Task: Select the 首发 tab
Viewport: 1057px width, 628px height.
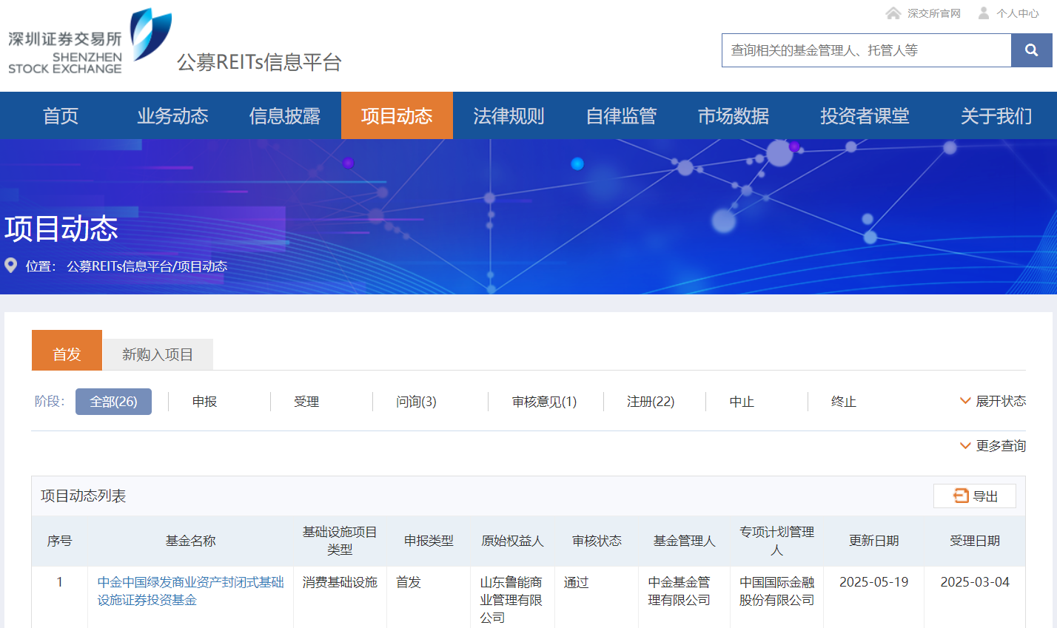Action: tap(67, 354)
